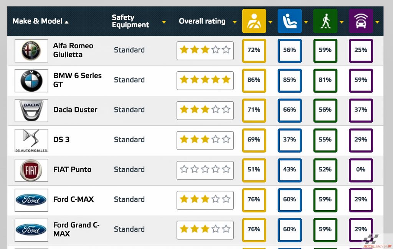
Task: Open the purple Safety Assist icon
Action: coord(361,21)
